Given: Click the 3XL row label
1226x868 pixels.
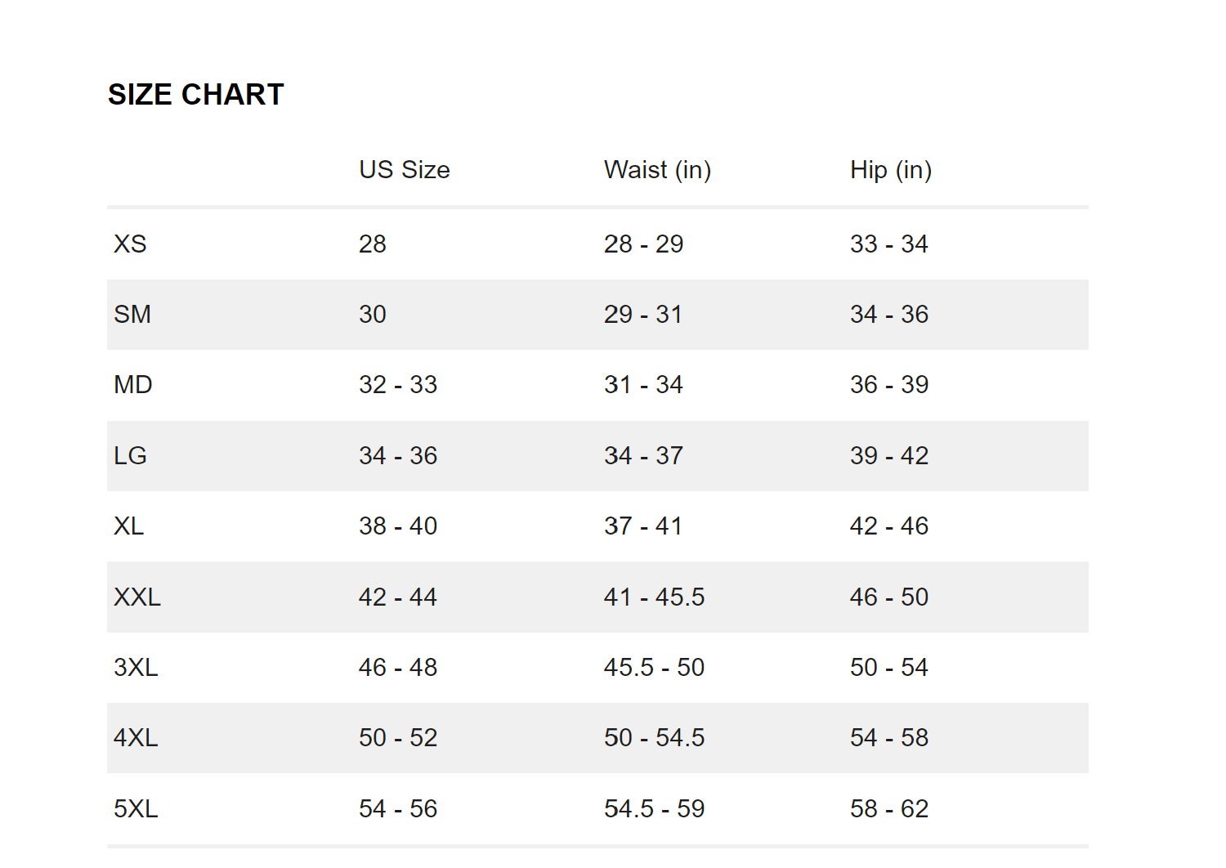Looking at the screenshot, I should pos(136,667).
